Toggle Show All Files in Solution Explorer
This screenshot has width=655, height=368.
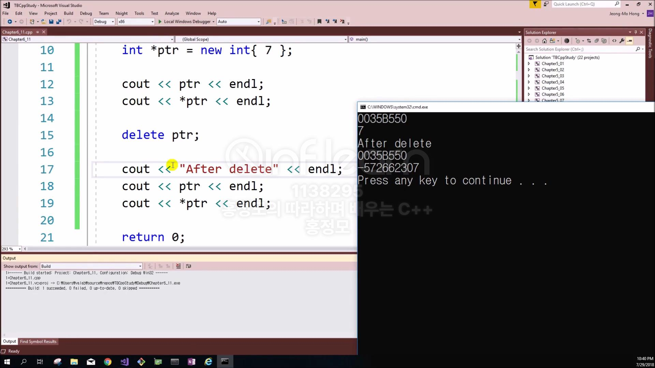(x=604, y=41)
